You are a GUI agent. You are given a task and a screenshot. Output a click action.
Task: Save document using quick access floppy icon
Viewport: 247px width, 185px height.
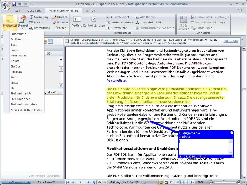click(14, 4)
